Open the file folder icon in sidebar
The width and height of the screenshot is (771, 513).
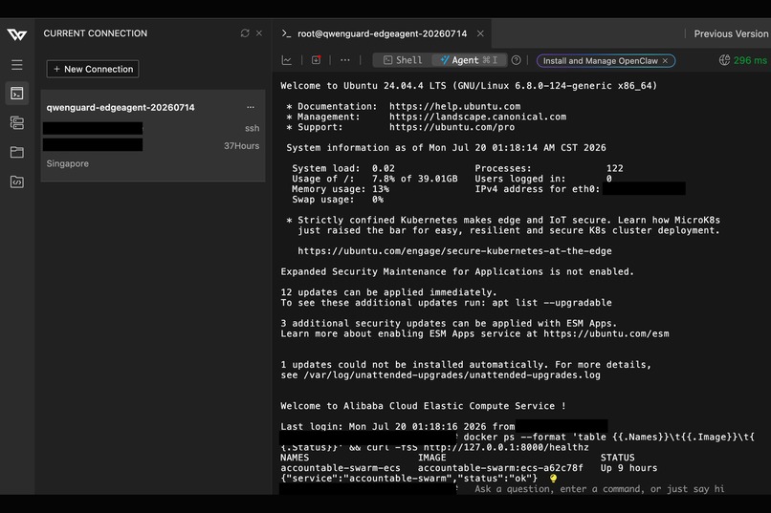pyautogui.click(x=16, y=152)
